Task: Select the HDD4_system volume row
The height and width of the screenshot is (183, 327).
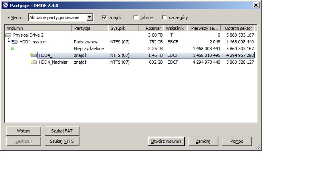Action: (x=129, y=42)
